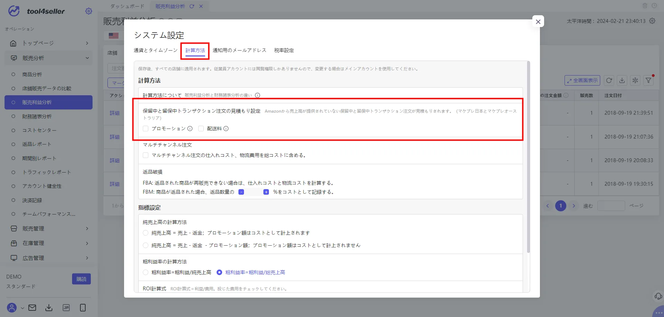
Task: Click the 購読 subscribe button
Action: [81, 279]
